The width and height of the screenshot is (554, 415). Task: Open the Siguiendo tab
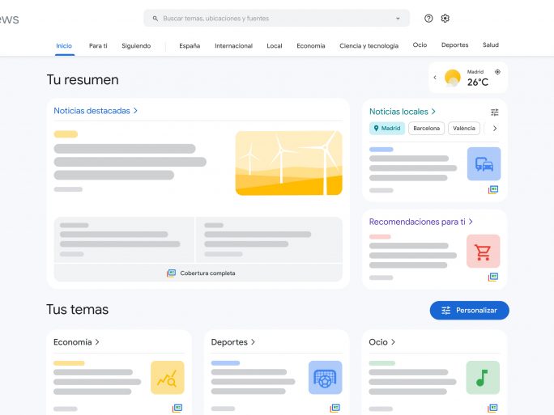coord(136,46)
